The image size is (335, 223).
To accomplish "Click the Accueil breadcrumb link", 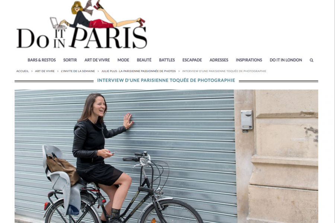I will pos(22,71).
